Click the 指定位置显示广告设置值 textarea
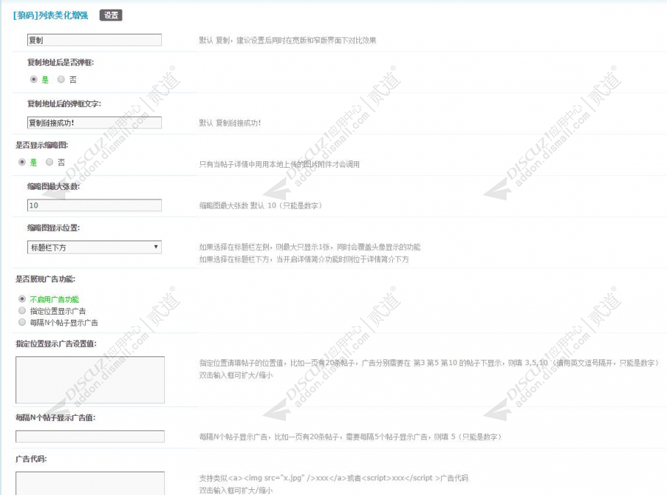667x495 pixels. 90,380
